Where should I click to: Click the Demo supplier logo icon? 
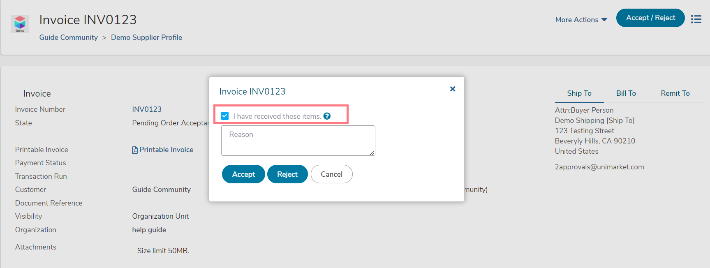click(x=20, y=24)
